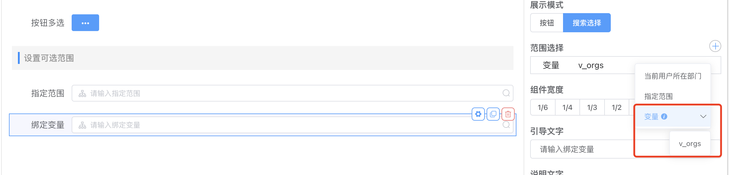729x175 pixels.
Task: Choose 当前用户所在部门 from the menu
Action: click(x=673, y=76)
